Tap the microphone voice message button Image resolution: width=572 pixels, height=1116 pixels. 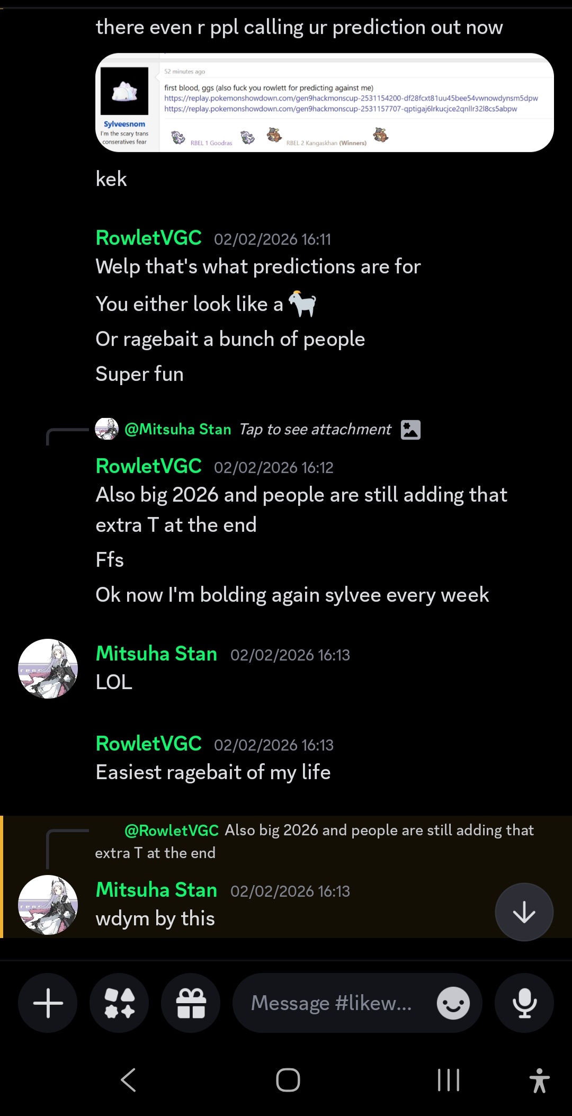coord(524,1003)
